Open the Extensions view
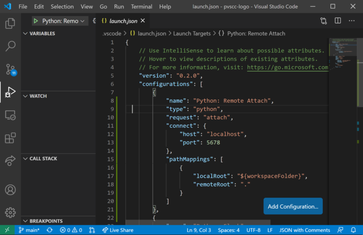 (10, 138)
